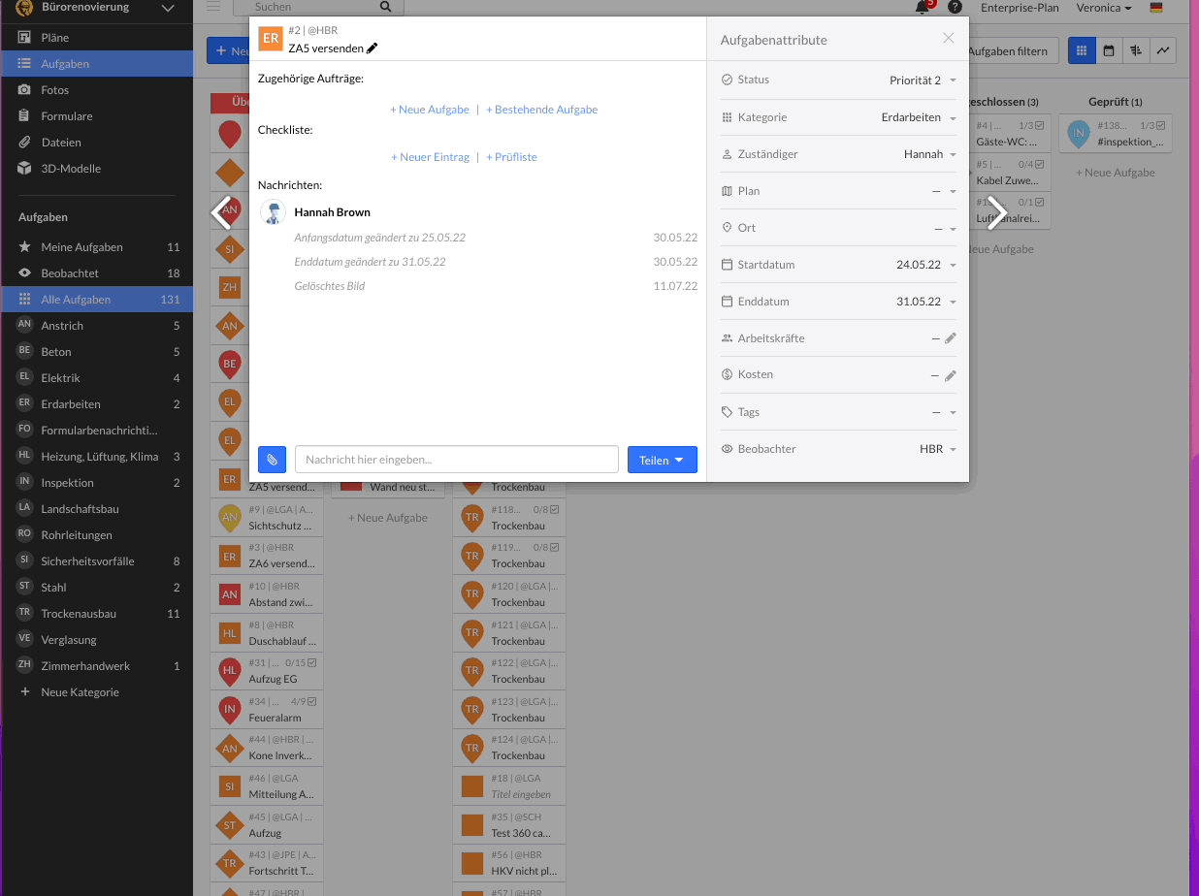Screen dimensions: 1199x896
Task: Open the Kategorie dropdown showing Erdarbeiten
Action: click(918, 117)
